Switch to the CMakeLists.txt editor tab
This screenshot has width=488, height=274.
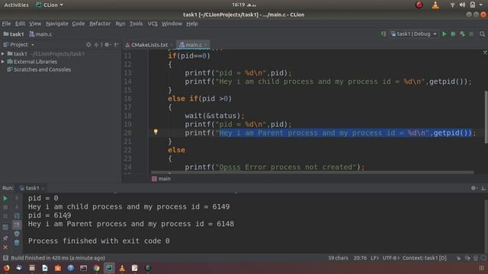pos(149,45)
